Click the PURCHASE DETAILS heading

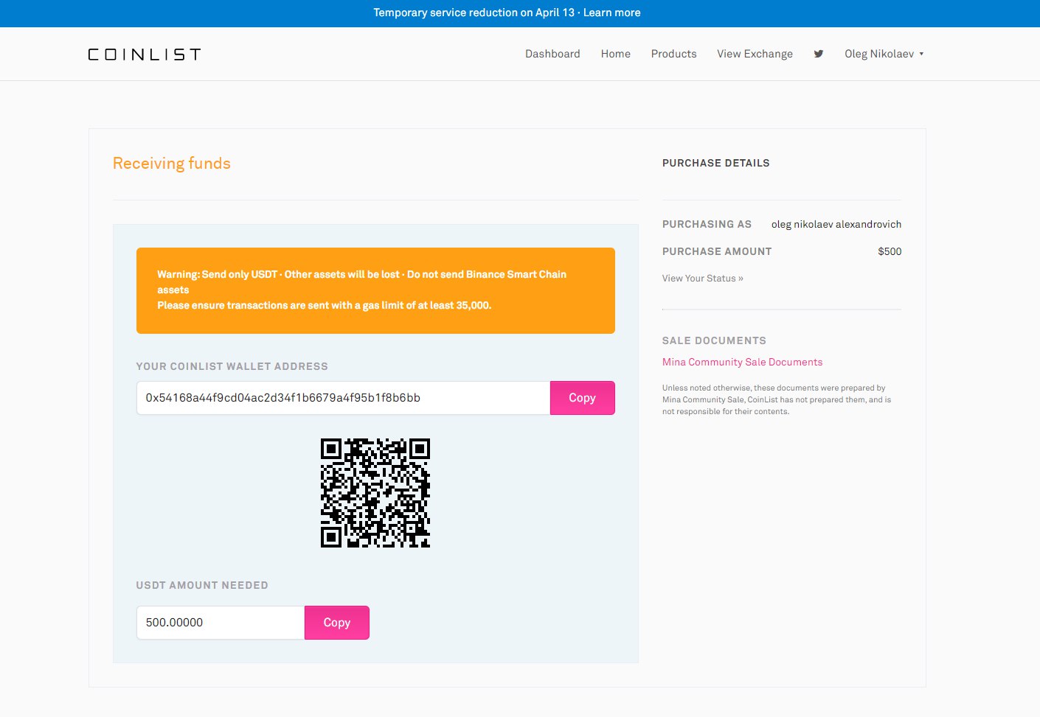pos(715,163)
